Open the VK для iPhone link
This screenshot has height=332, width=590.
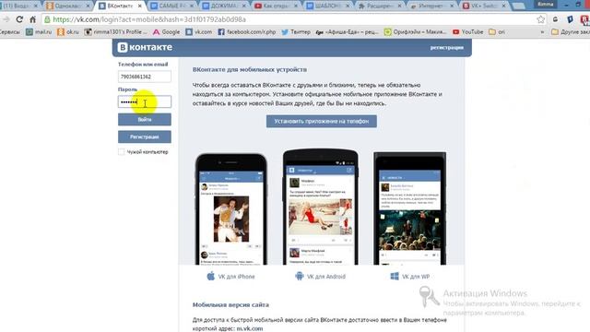pyautogui.click(x=236, y=277)
